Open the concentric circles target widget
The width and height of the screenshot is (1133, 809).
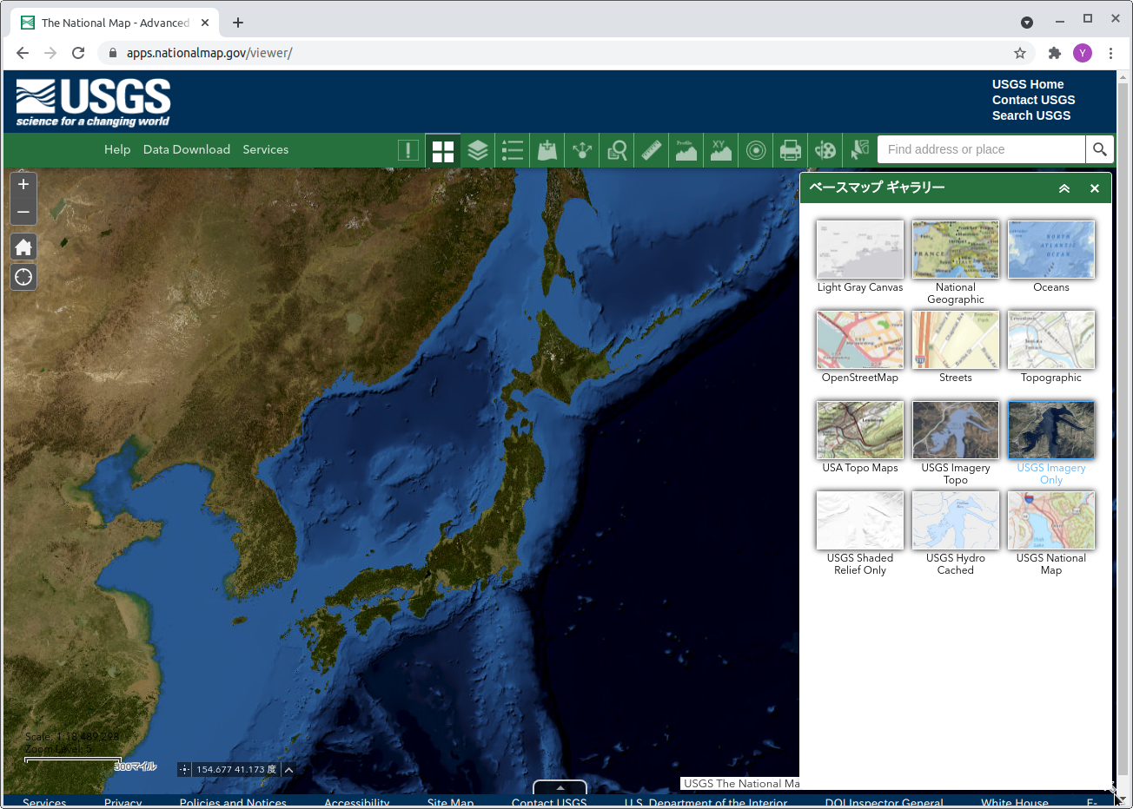click(x=756, y=150)
